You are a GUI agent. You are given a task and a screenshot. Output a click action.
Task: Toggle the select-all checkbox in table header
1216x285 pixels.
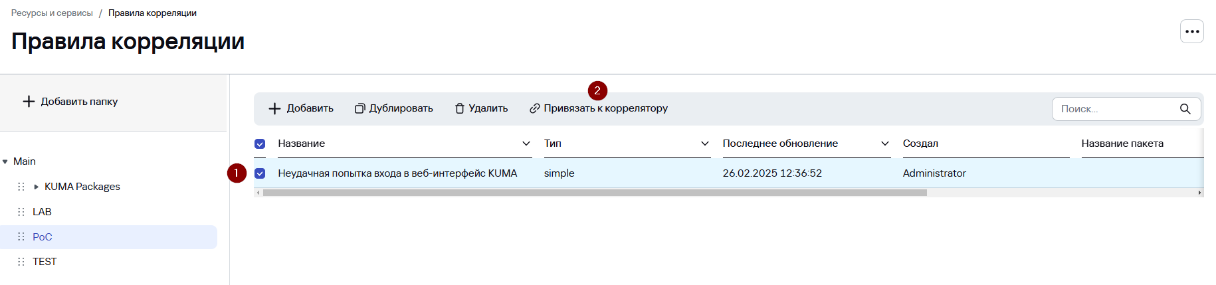[x=260, y=144]
